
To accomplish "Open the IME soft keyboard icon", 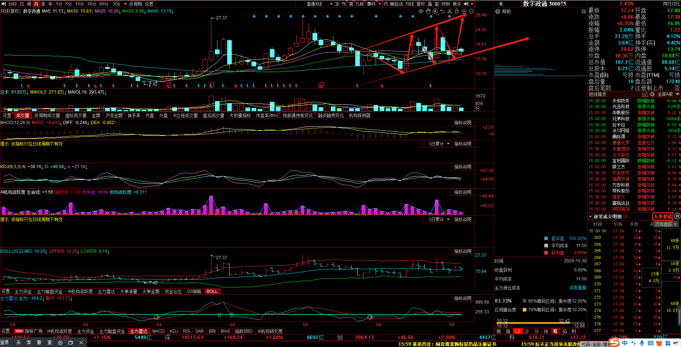I will point(651,343).
